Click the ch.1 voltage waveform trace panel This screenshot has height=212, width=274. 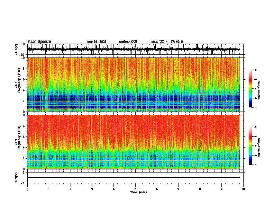click(135, 49)
